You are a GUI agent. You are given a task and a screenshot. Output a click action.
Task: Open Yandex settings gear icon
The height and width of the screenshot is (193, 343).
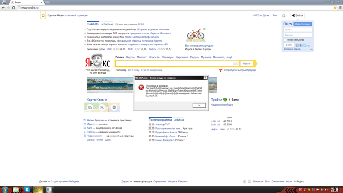point(283,15)
